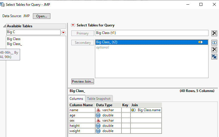Collapse the Available Tables disclosure triangle
The height and width of the screenshot is (137, 219).
[5, 26]
